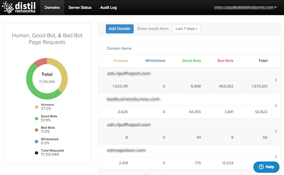Click the Humans yellow legend dot
The width and height of the screenshot is (284, 175).
point(36,107)
